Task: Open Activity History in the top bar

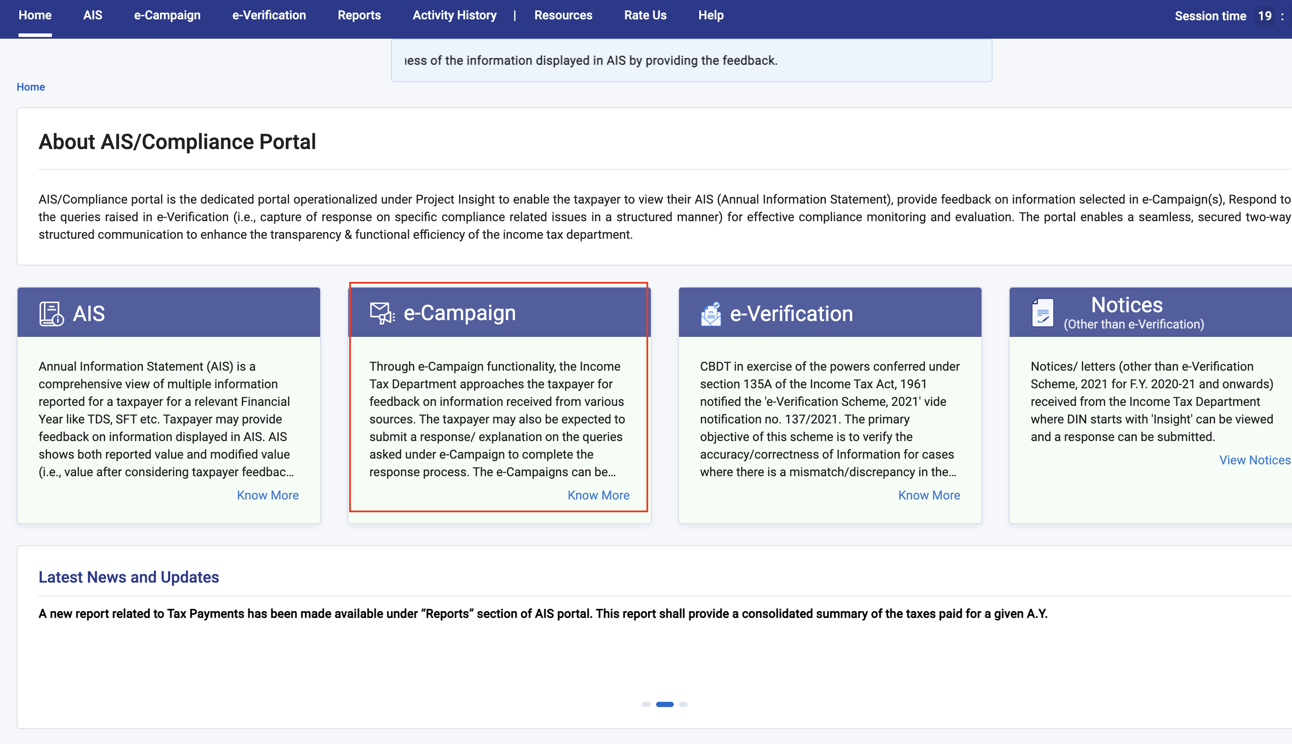Action: point(455,15)
